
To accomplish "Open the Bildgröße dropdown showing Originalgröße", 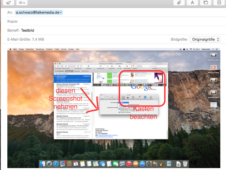I will coord(205,39).
